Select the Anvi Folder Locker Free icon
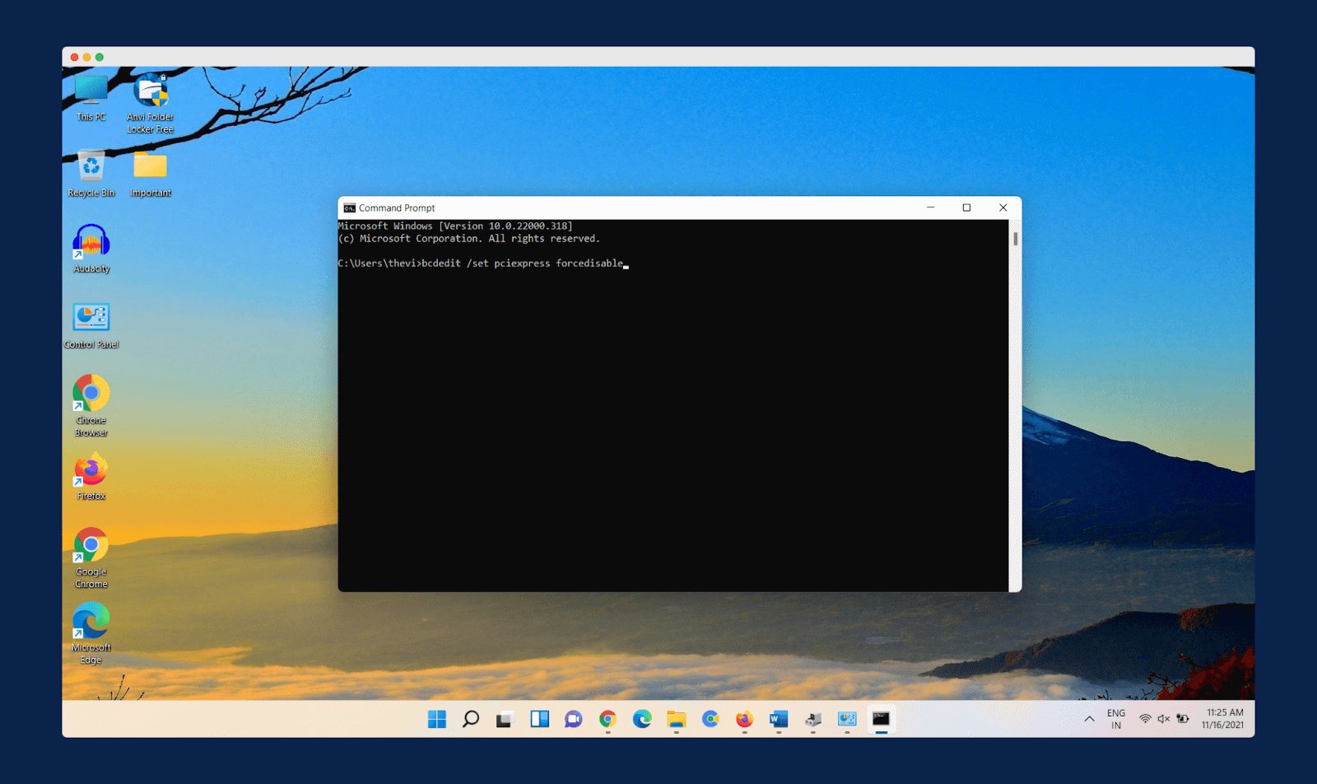1317x784 pixels. (151, 92)
